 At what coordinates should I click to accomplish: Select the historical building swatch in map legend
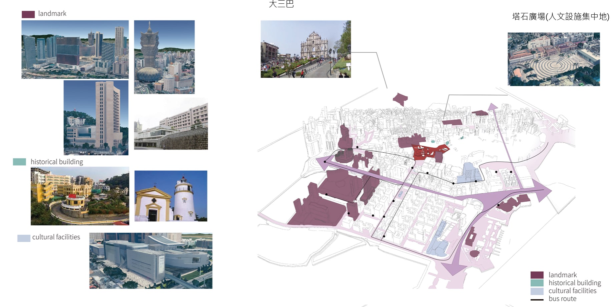(x=537, y=283)
